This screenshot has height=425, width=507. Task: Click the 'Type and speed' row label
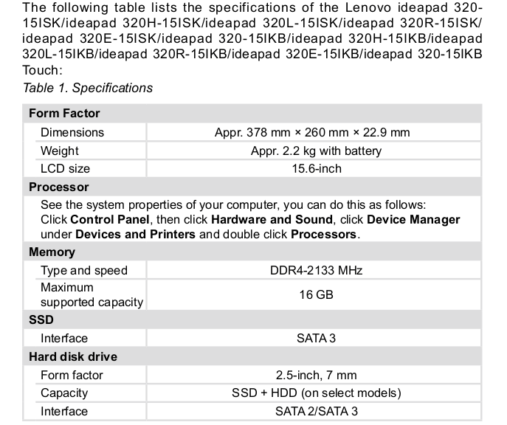[x=84, y=271]
